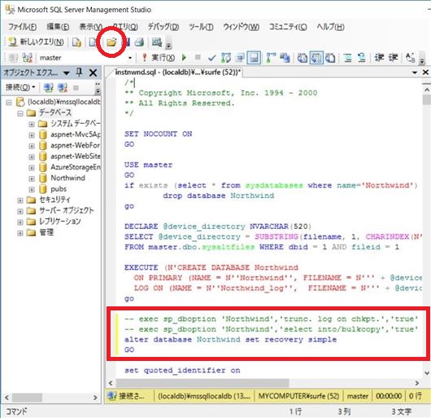
Task: Open the Object Explorer window position dropdown
Action: click(66, 73)
